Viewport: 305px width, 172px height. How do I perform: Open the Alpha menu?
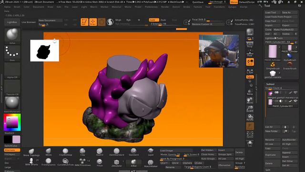7,7
